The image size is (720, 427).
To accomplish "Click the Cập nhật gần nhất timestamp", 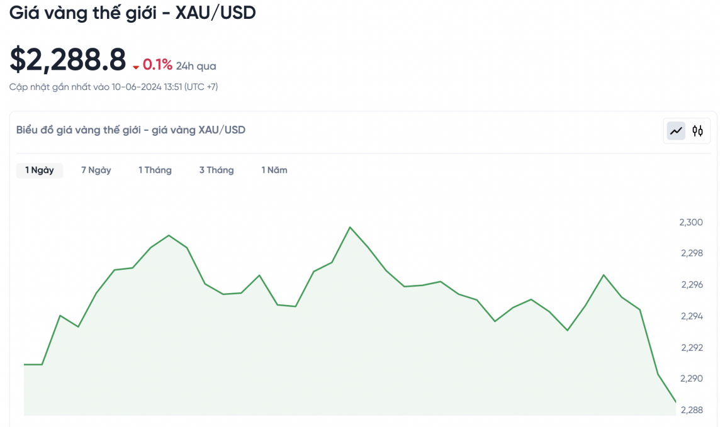I will pos(113,87).
